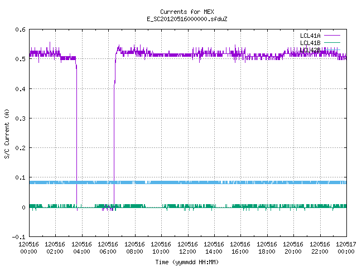
Task: Click x-axis tick 120516 00:00
Action: (x=28, y=248)
